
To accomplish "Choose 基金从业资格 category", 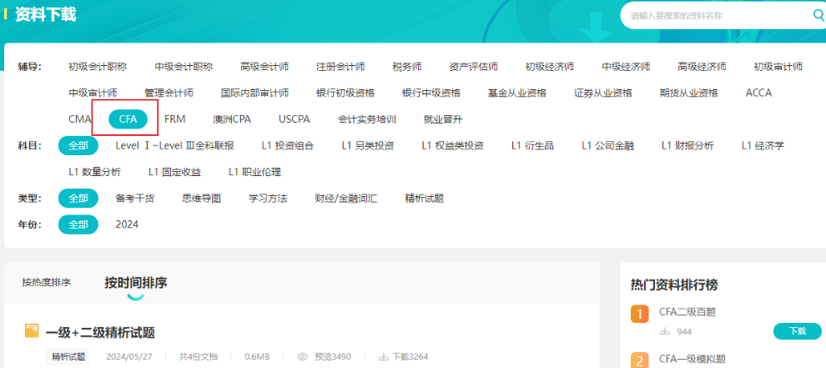I will [516, 93].
